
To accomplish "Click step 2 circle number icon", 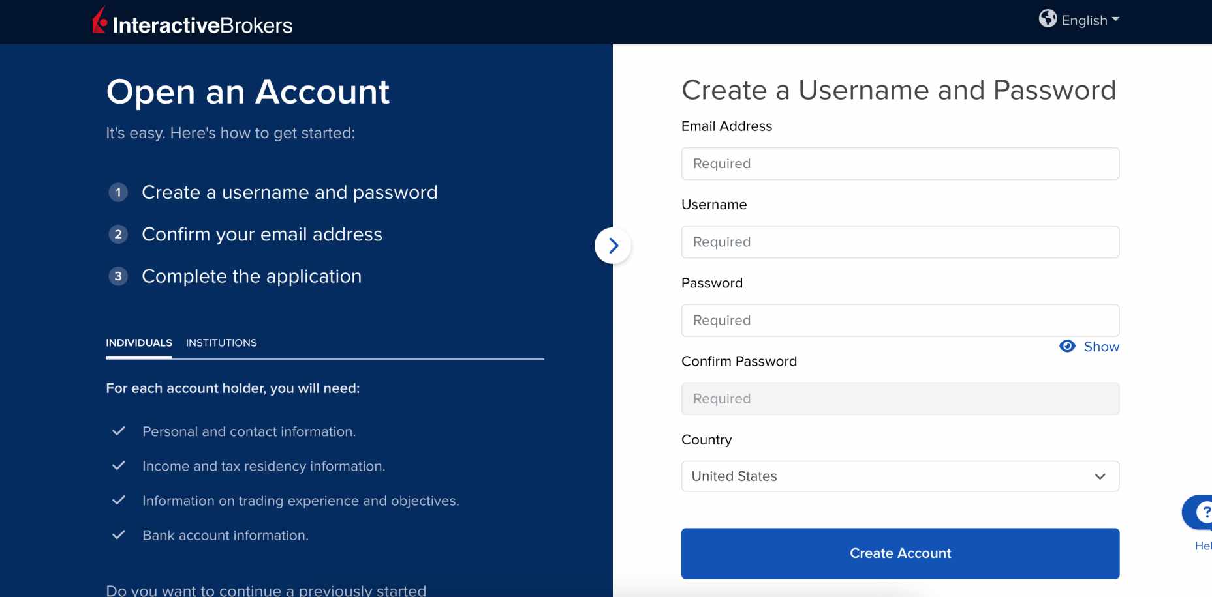I will pyautogui.click(x=118, y=234).
